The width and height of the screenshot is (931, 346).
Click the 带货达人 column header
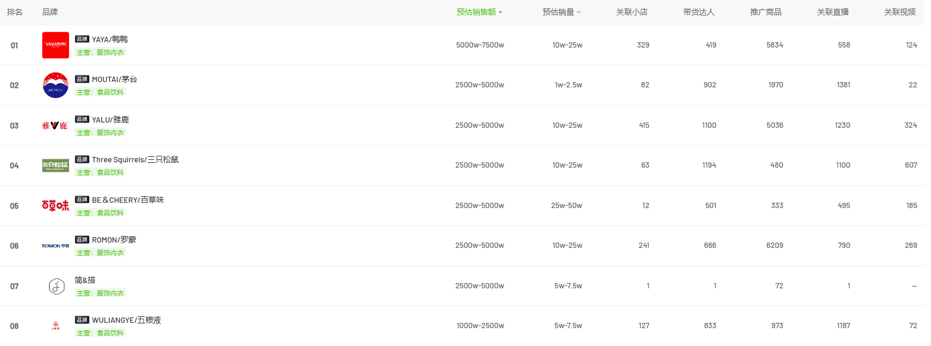pos(699,12)
